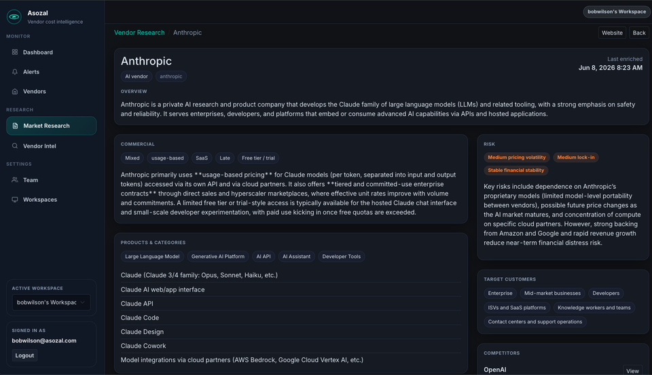
Task: Click the Developer Tools tag
Action: click(342, 257)
